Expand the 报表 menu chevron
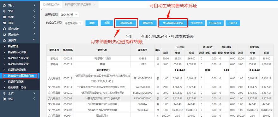This screenshot has width=278, height=117. pos(34,23)
